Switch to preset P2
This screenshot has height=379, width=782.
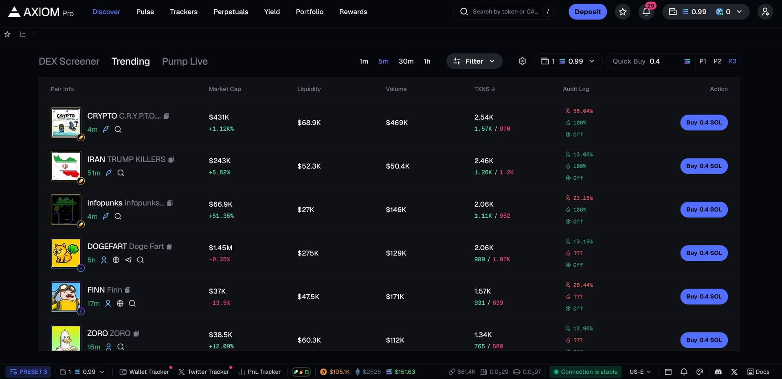[x=717, y=61]
